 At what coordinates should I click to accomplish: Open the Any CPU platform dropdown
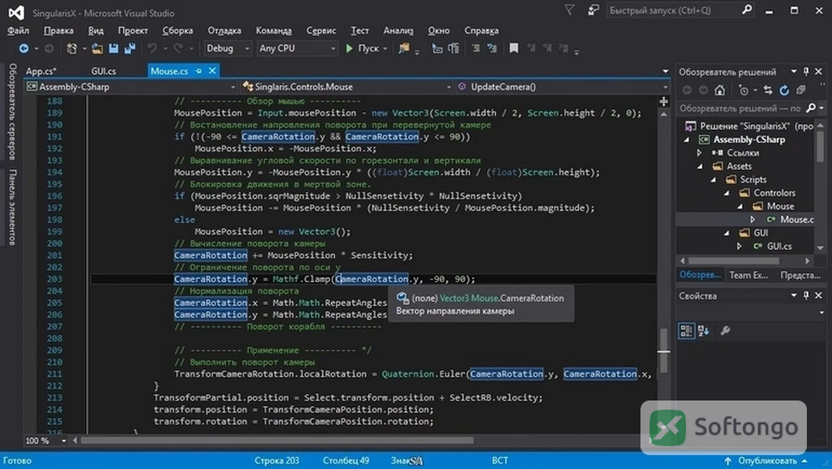point(297,49)
